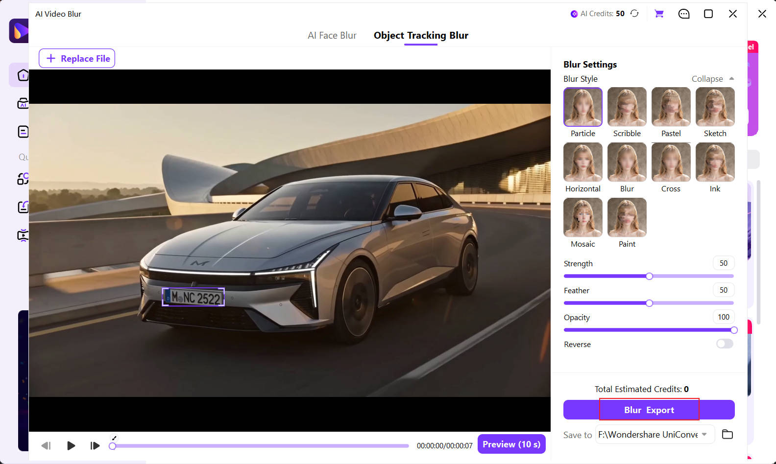
Task: Click the purple AI Credits diamond icon
Action: pos(574,14)
